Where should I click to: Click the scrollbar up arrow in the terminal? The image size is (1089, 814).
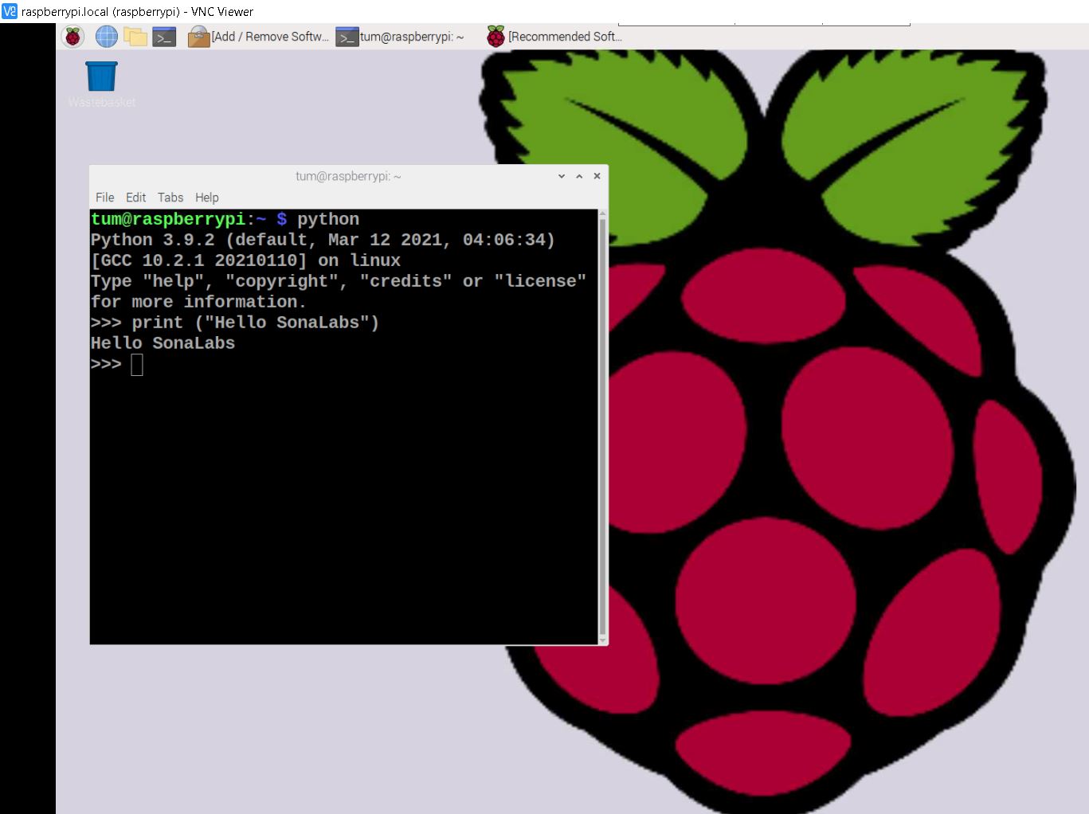pyautogui.click(x=602, y=213)
